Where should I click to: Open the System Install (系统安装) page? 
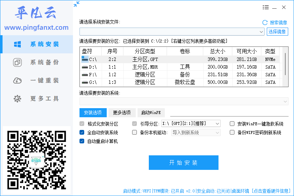[x=37, y=44]
